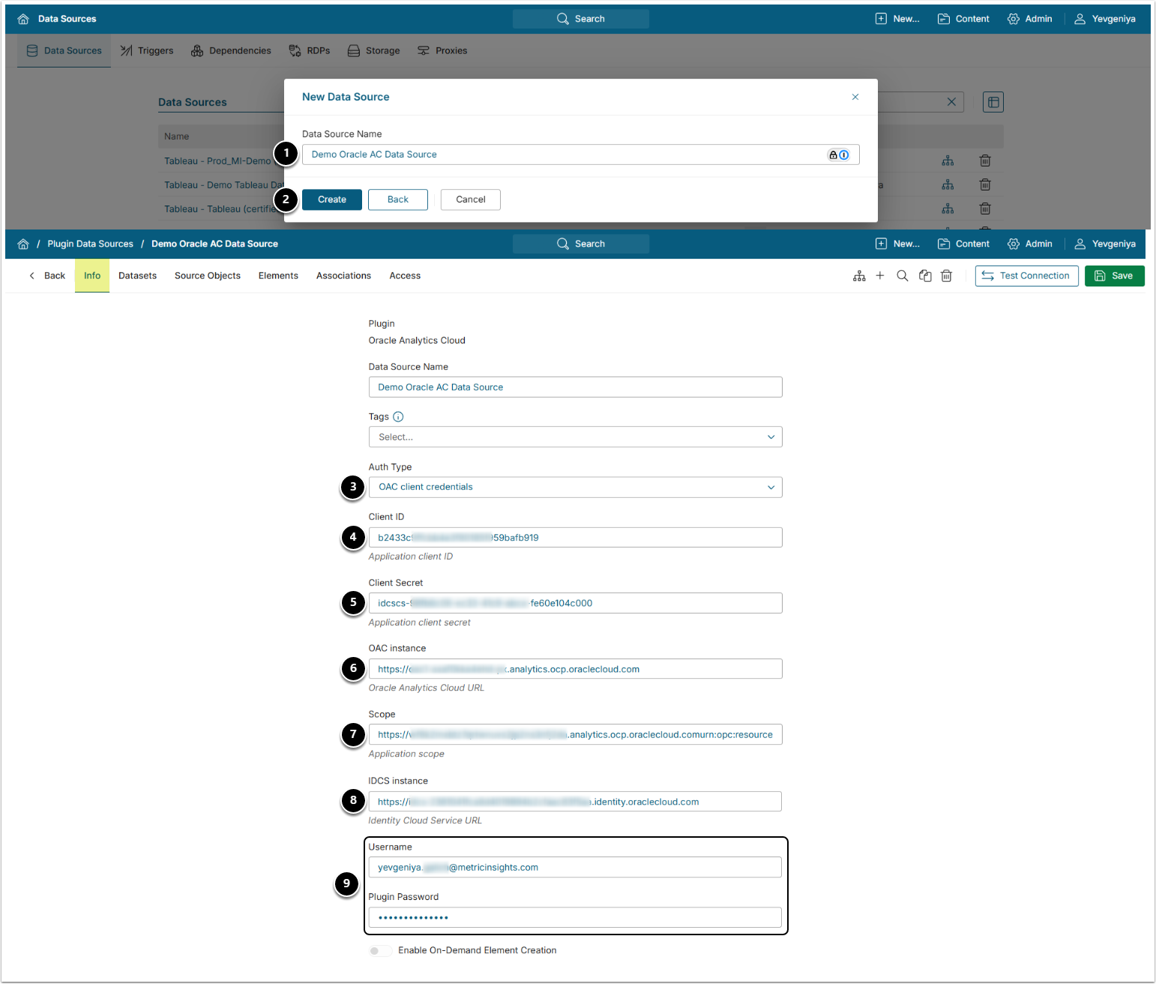Cancel the New Data Source dialog
Image resolution: width=1156 pixels, height=984 pixels.
471,199
